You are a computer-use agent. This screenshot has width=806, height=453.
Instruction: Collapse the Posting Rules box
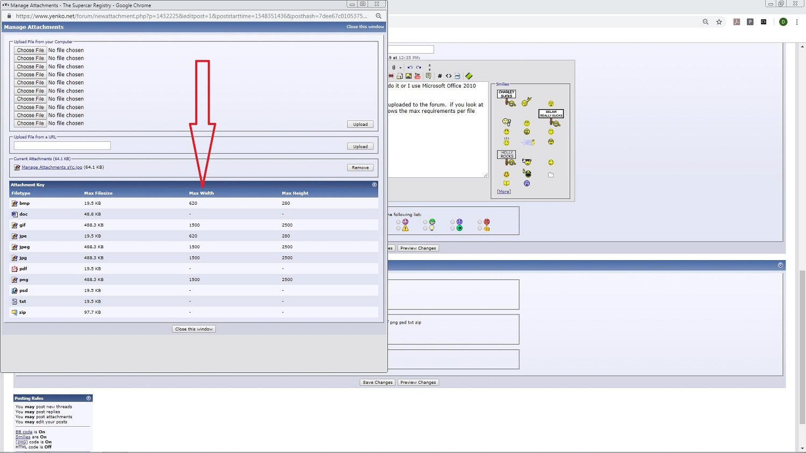coord(89,398)
